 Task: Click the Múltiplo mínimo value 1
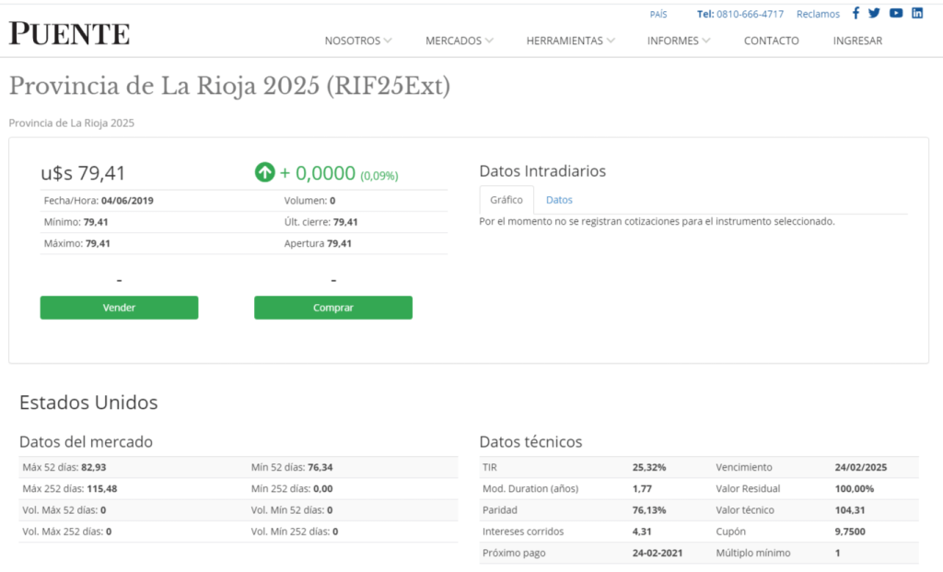pos(837,553)
